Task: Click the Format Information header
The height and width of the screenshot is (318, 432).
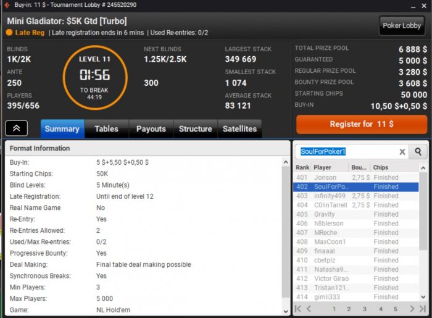Action: pyautogui.click(x=147, y=148)
